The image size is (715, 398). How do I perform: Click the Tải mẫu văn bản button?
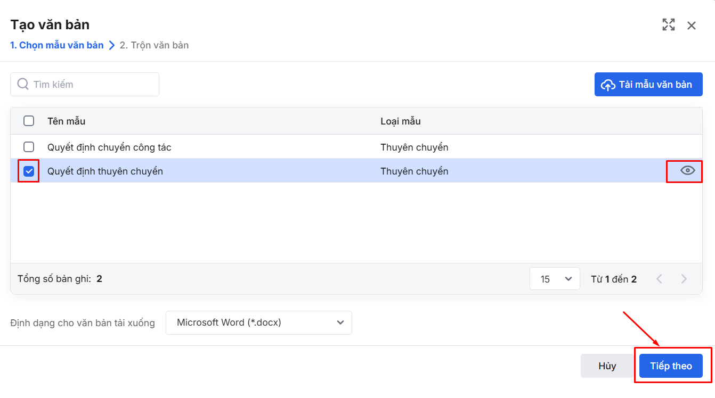(x=648, y=85)
